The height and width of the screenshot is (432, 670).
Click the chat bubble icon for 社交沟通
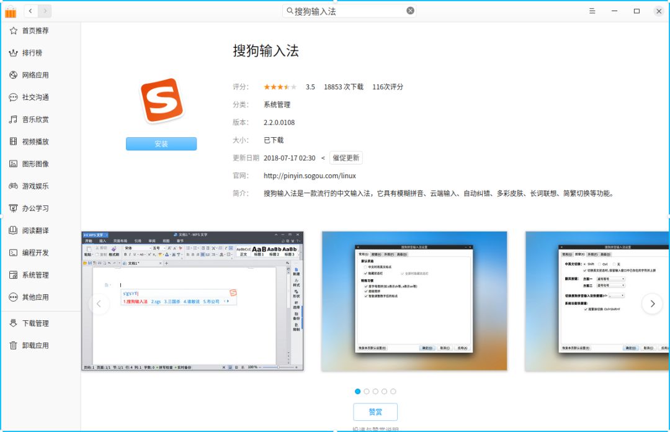13,97
